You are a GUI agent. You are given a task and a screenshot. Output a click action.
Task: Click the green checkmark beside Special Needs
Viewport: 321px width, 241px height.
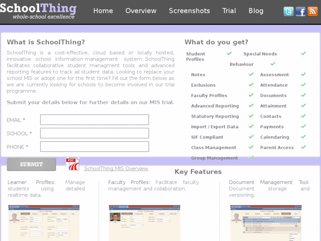pos(303,54)
